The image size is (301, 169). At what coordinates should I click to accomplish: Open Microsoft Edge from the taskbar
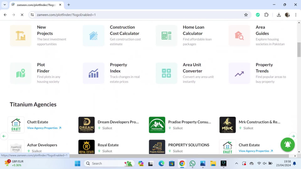pos(161,164)
